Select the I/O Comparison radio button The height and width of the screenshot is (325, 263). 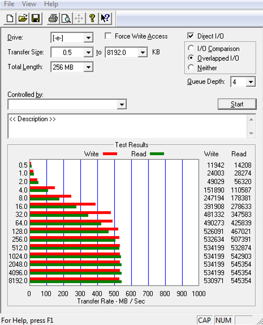[x=191, y=49]
